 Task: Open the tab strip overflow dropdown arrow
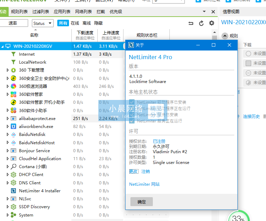(x=204, y=11)
